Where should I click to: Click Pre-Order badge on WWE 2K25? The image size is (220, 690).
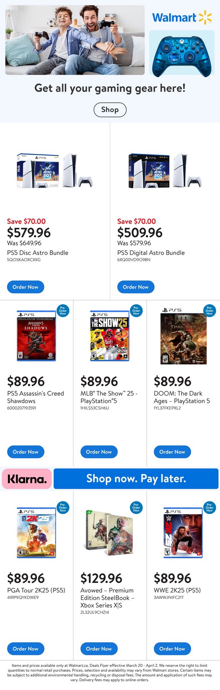[x=209, y=507]
